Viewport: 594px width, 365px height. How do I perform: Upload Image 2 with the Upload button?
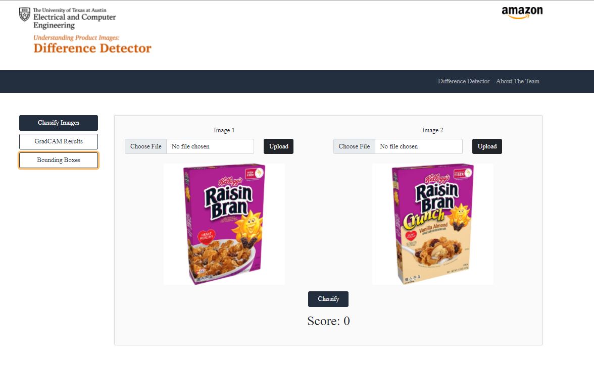[x=487, y=146]
